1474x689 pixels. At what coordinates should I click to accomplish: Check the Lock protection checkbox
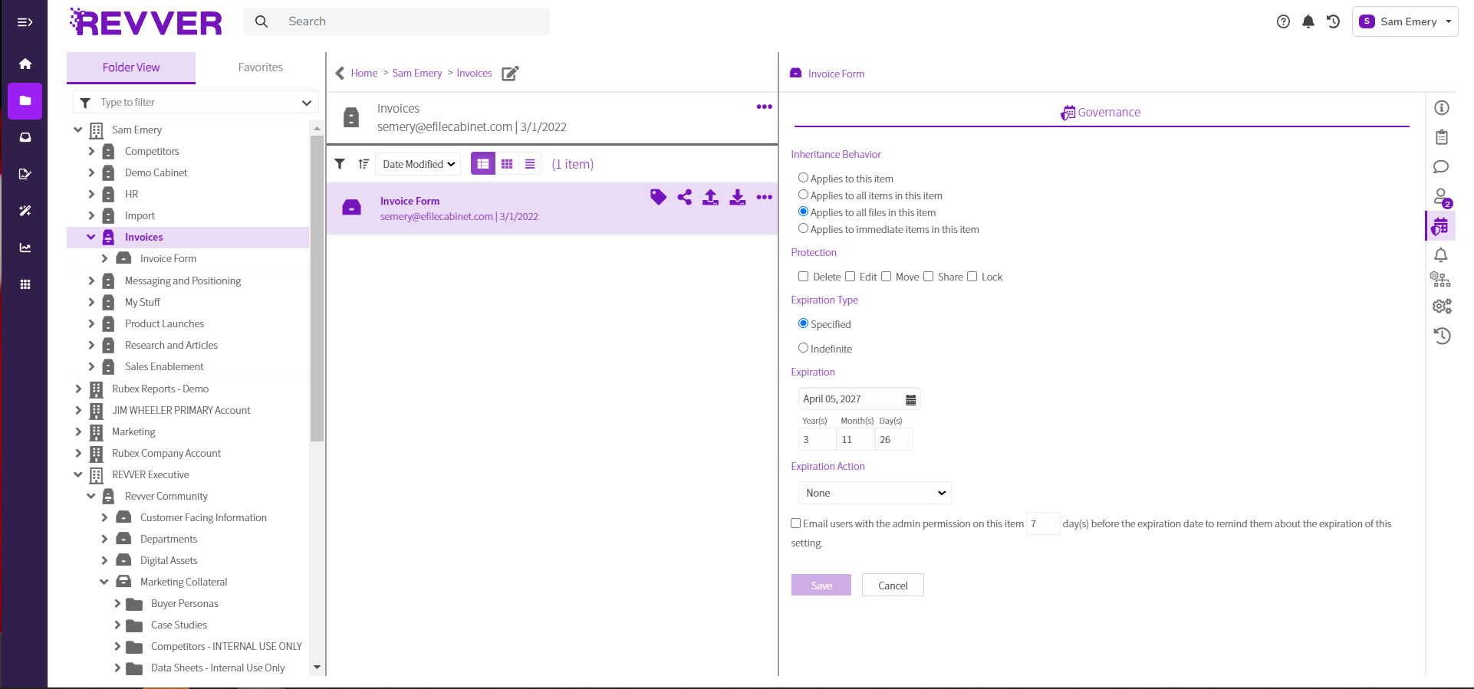pos(972,277)
